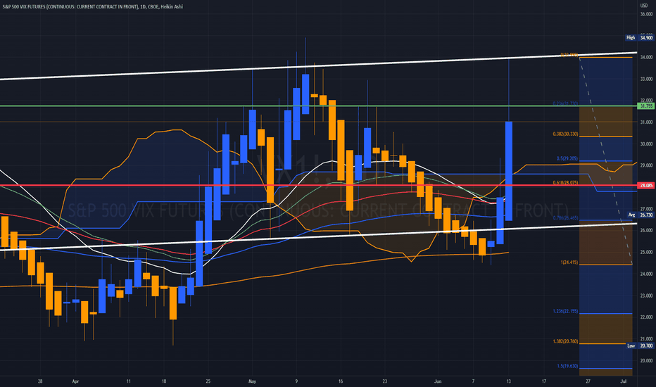The height and width of the screenshot is (387, 656).
Task: Click the 33.000 price axis value
Action: (646, 79)
